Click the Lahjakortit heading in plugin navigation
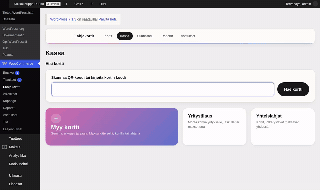Viewport: 320px width, 190px height. tap(84, 36)
